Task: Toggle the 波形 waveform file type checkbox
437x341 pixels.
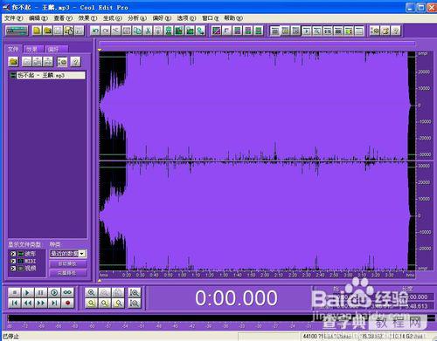Action: (13, 254)
